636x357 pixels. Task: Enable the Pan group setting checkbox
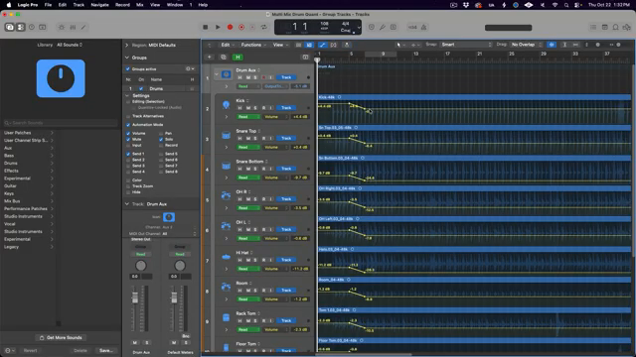(161, 133)
